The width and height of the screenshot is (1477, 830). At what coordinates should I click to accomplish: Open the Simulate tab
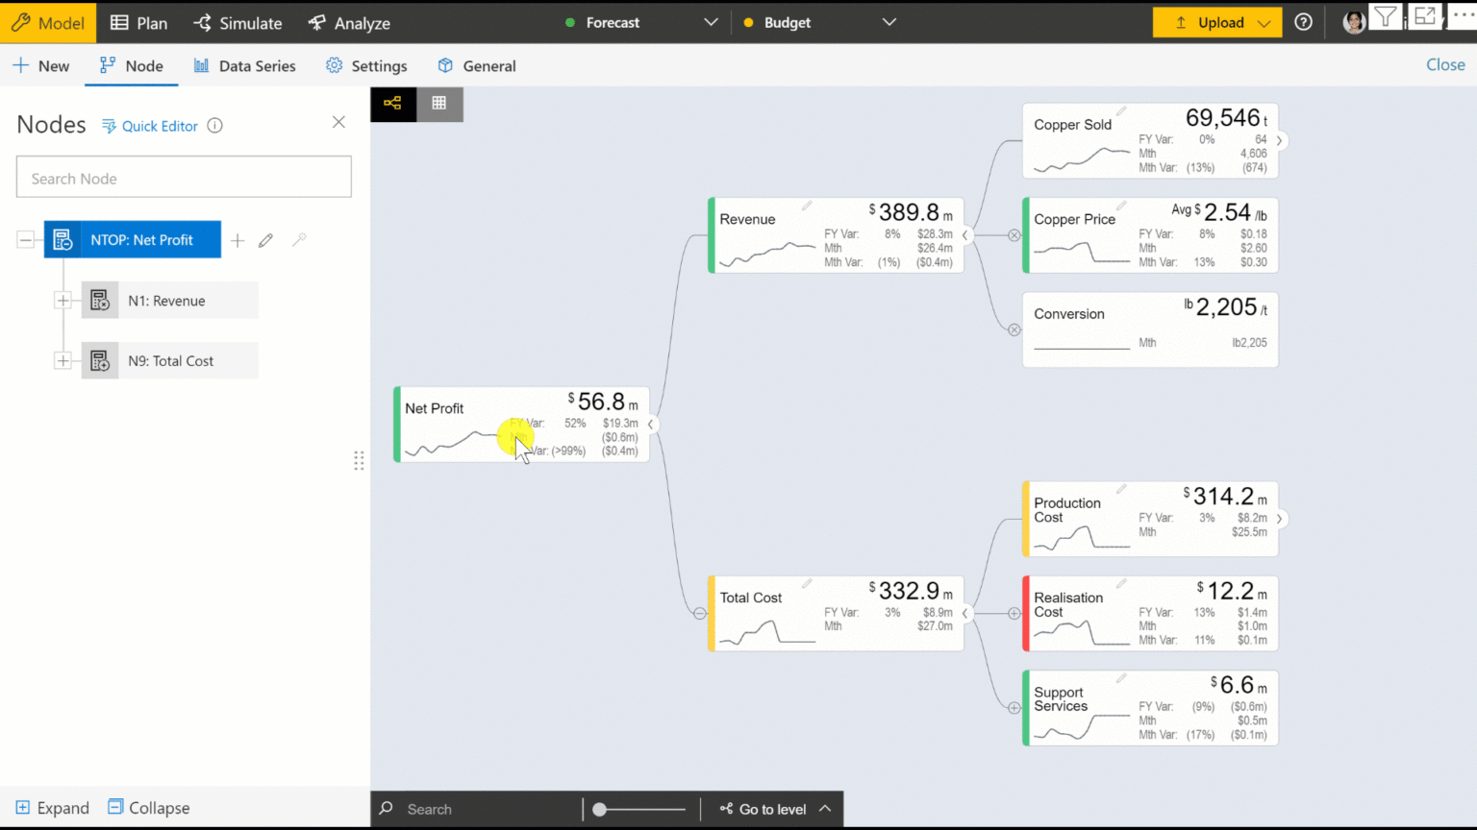point(238,23)
